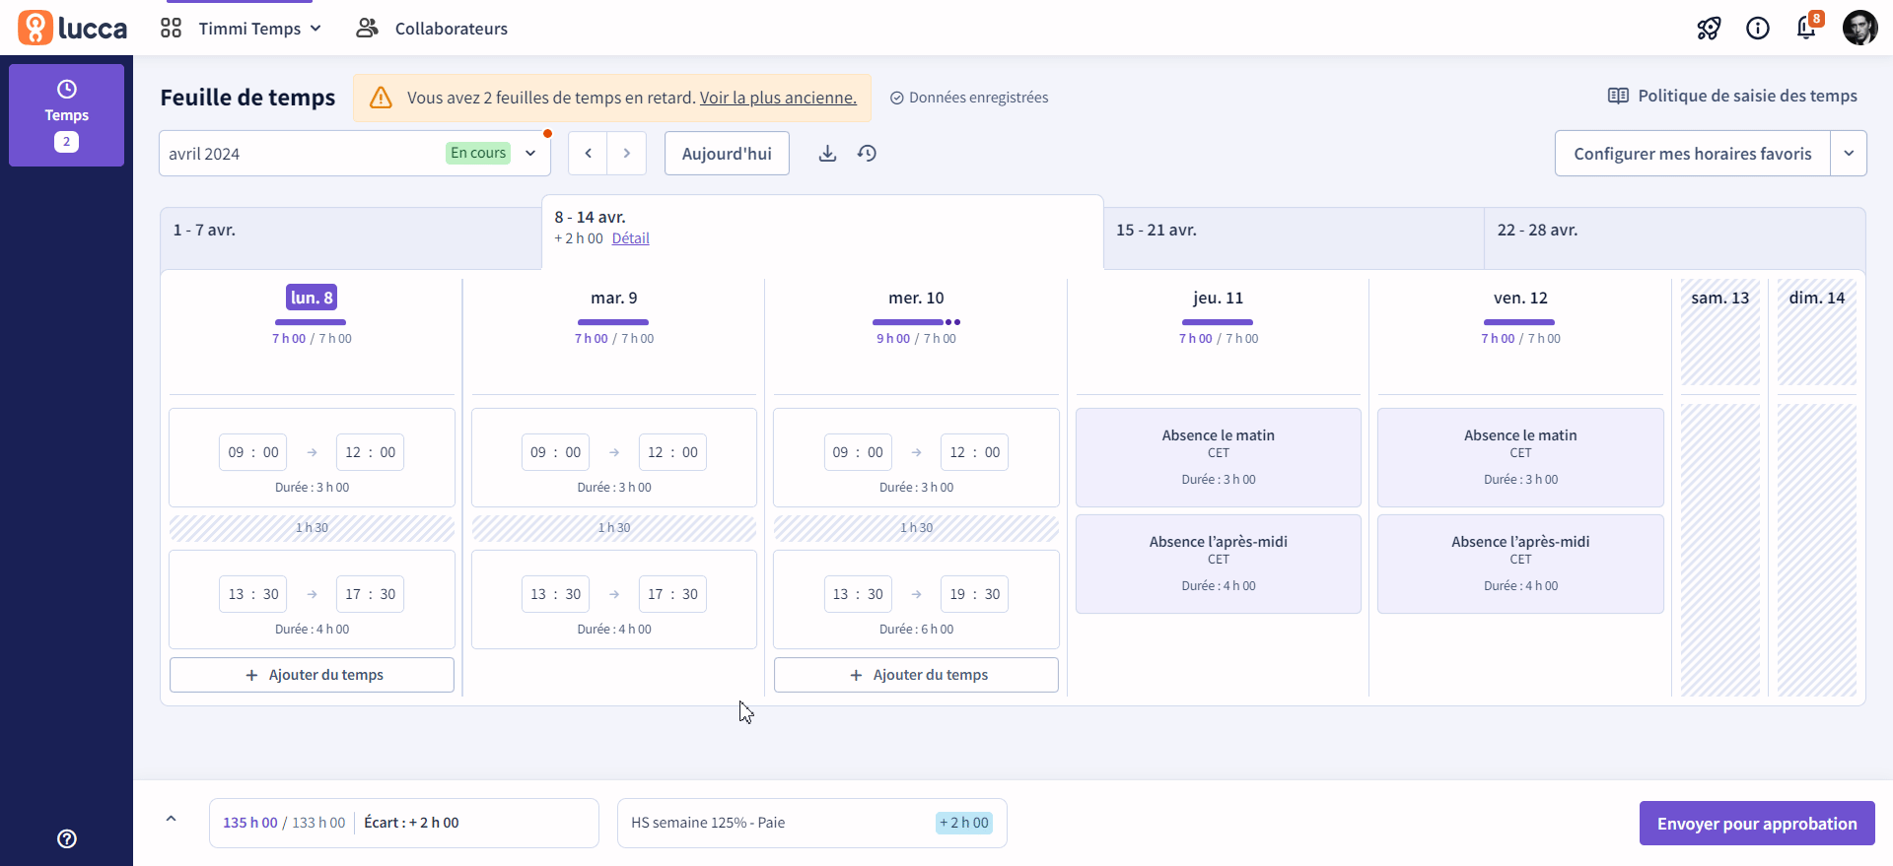Switch to the 1 - 7 avr. week tab

pos(351,237)
